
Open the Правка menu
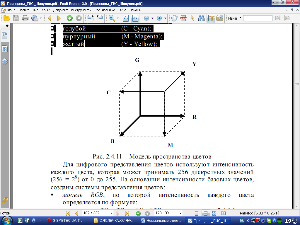pyautogui.click(x=24, y=10)
